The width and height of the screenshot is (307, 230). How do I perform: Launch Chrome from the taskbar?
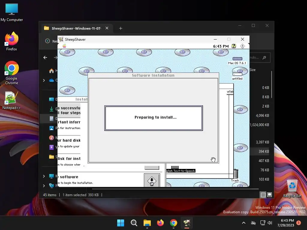pyautogui.click(x=174, y=223)
